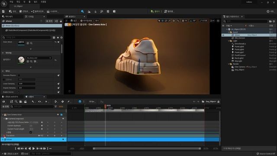This screenshot has height=156, width=277.
Task: Open the first menu in the menu bar
Action: [11, 2]
